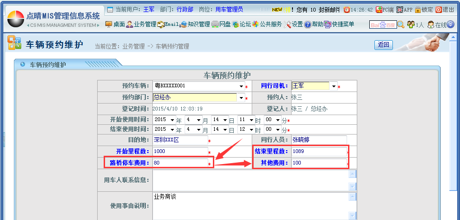Open the 公共服务 menu
This screenshot has height=220, width=460.
tap(267, 24)
